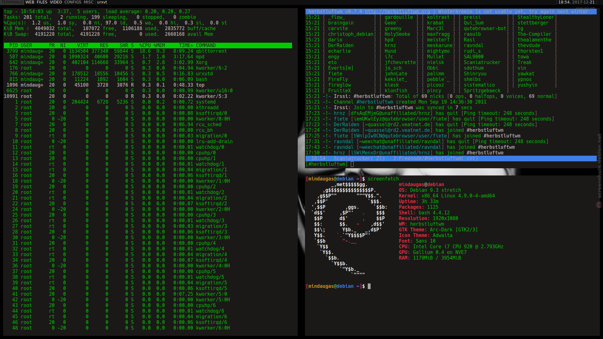This screenshot has height=339, width=603.
Task: Click the mindaugas@debian heading in screenfetch
Action: (421, 185)
